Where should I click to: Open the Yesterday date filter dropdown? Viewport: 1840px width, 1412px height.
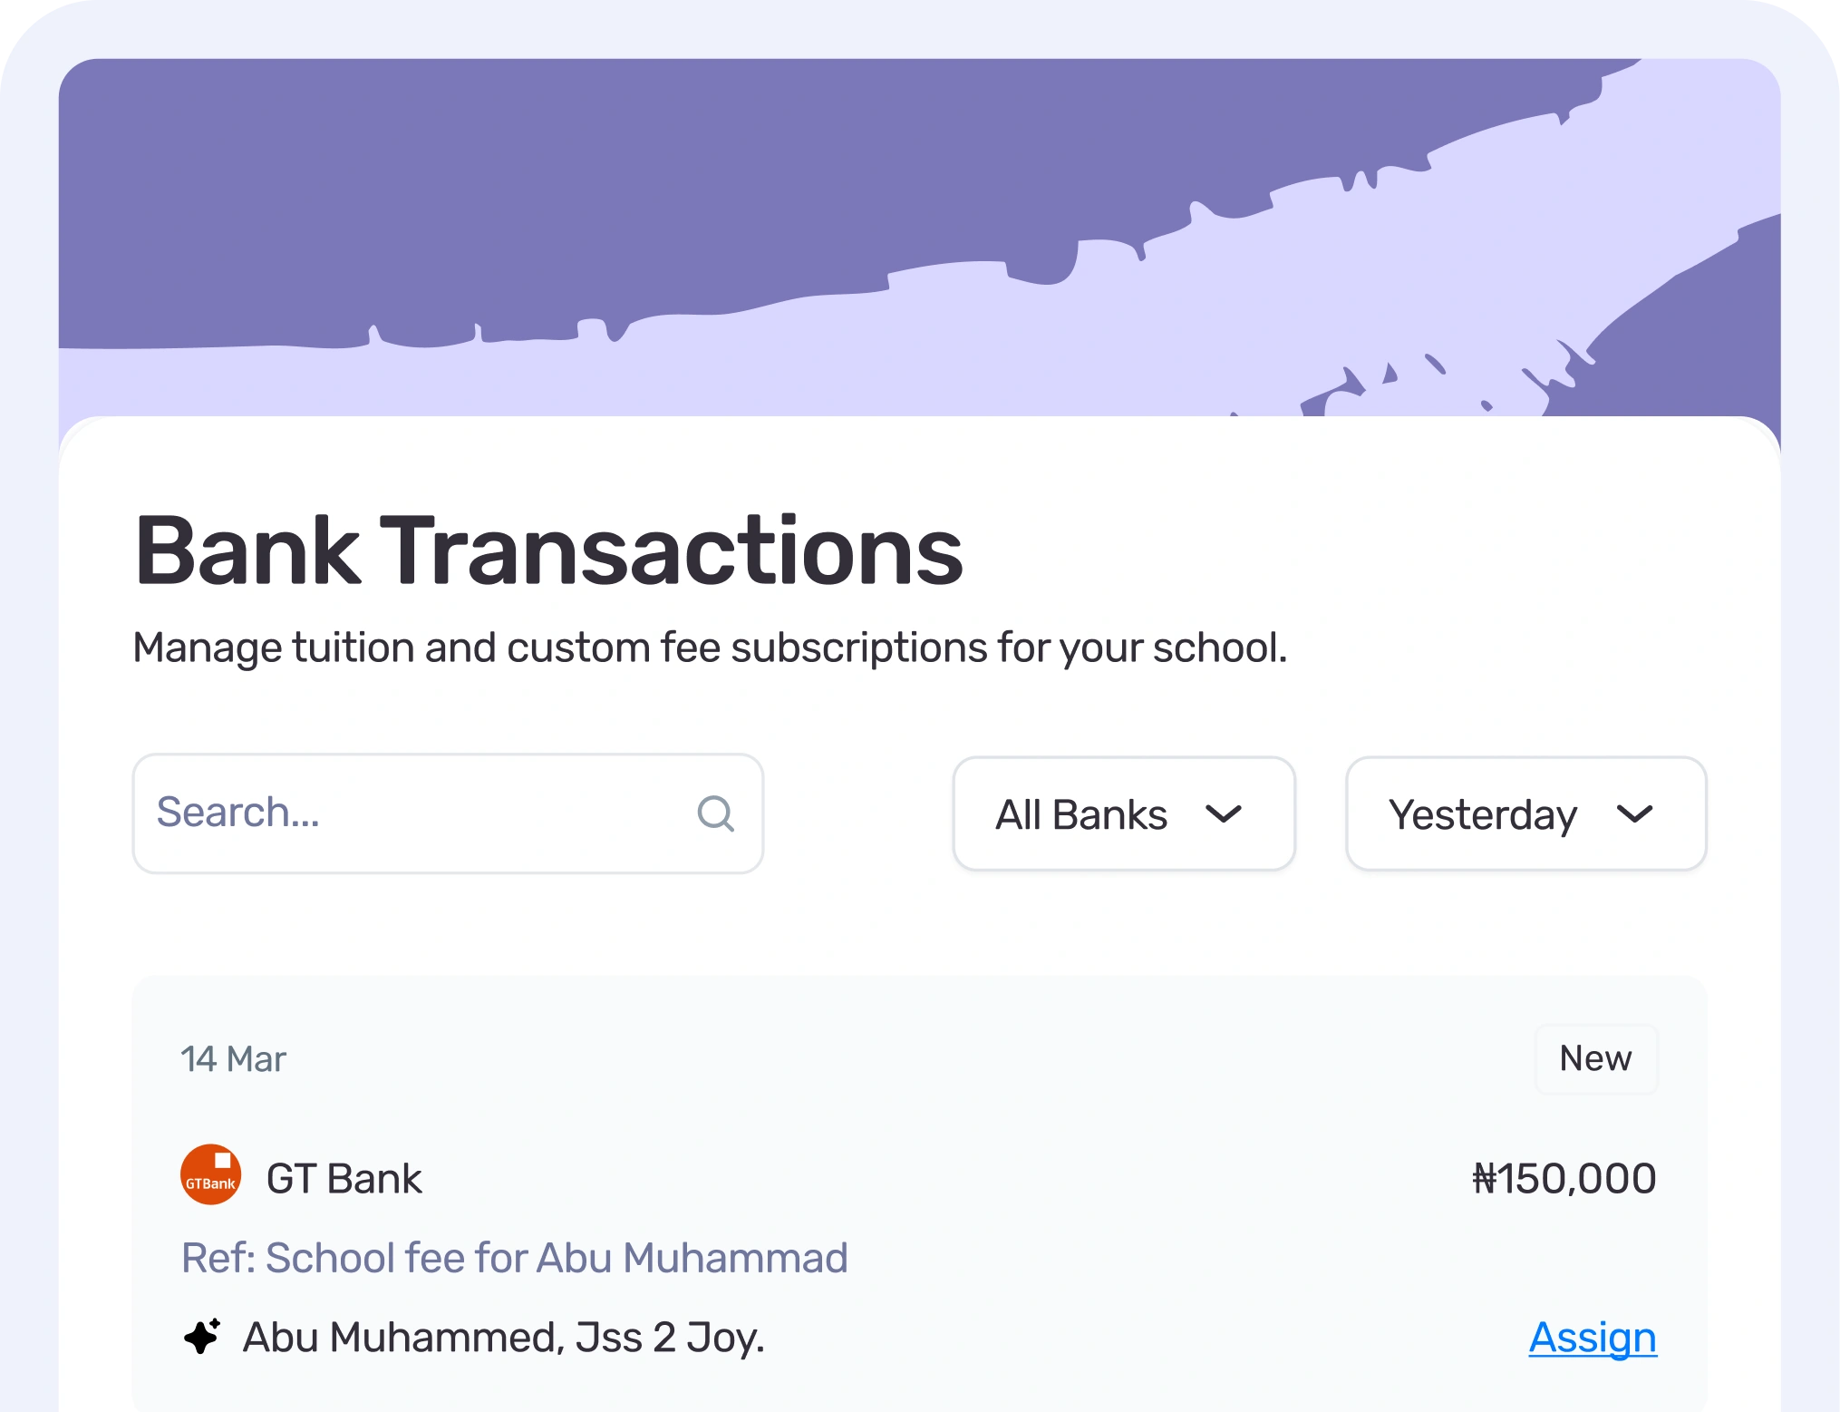[1525, 813]
